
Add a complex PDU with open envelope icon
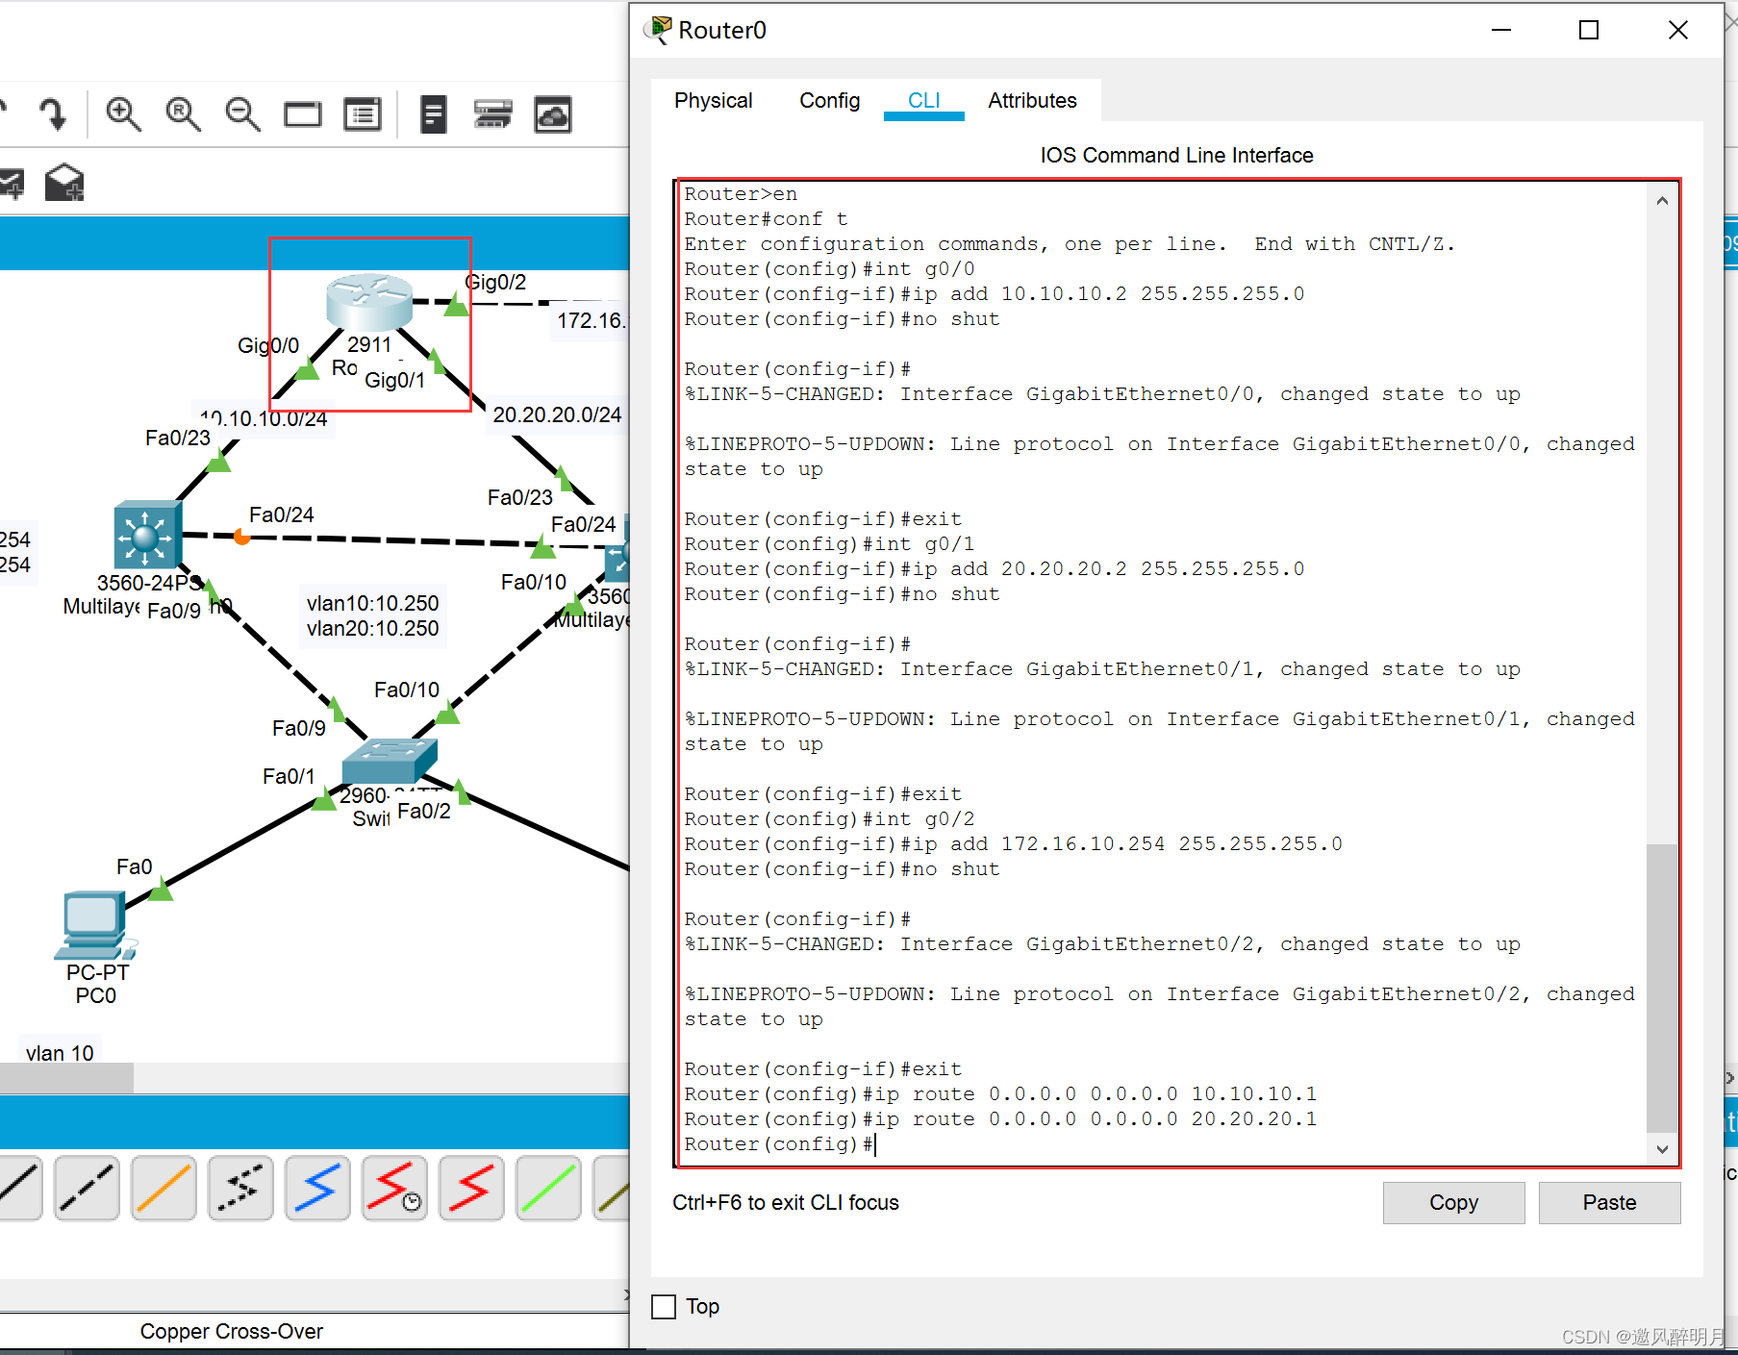pyautogui.click(x=64, y=182)
